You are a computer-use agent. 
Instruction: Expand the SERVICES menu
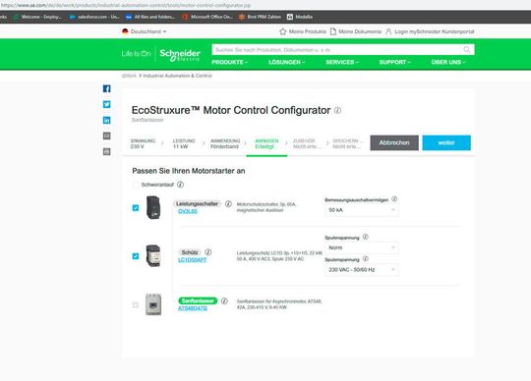(x=342, y=62)
